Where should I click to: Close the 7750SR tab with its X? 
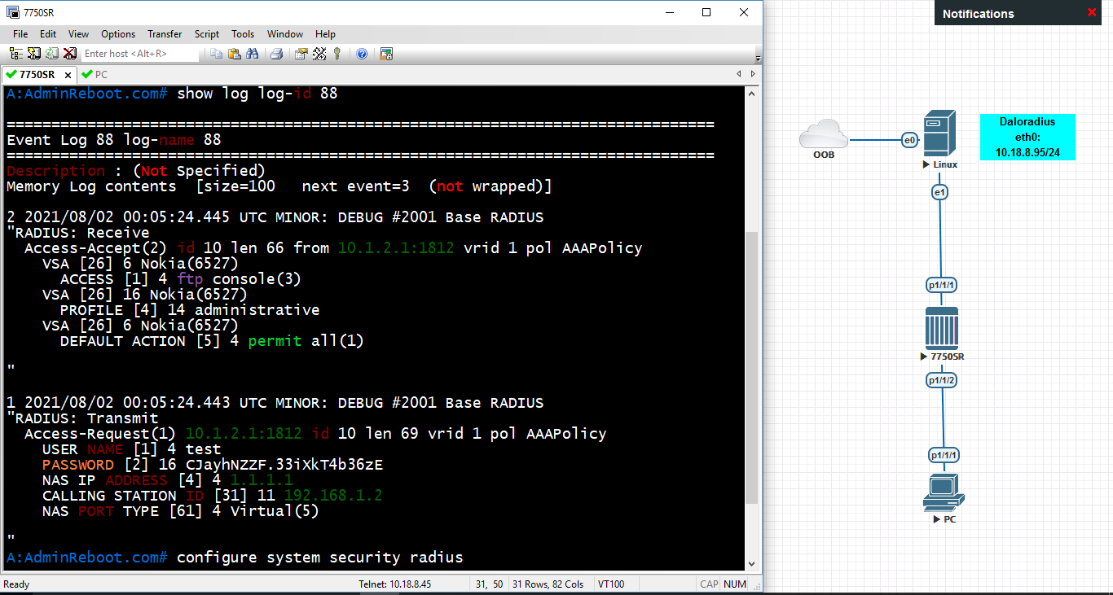pos(67,74)
